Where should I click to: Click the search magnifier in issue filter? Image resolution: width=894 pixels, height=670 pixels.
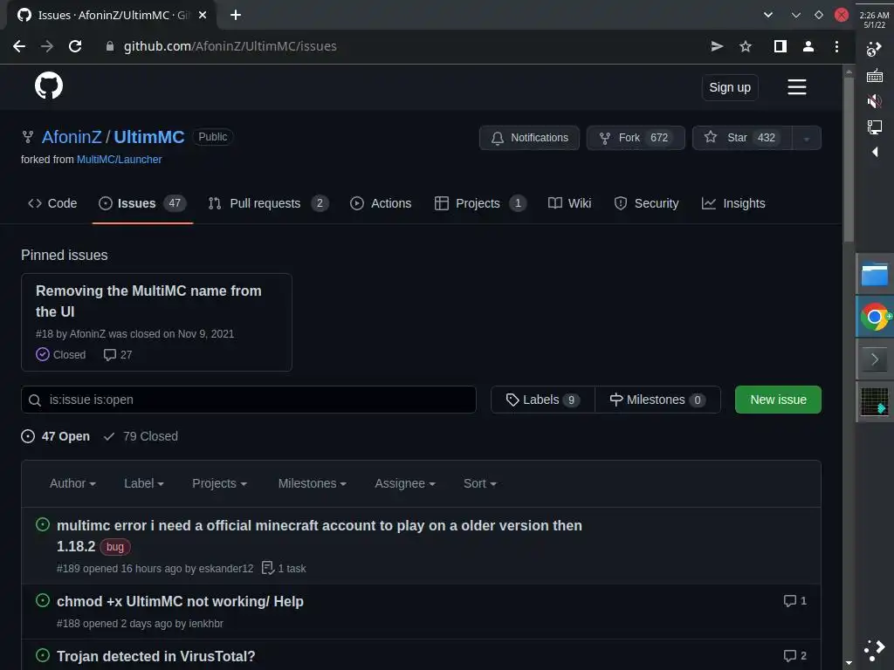(x=35, y=400)
